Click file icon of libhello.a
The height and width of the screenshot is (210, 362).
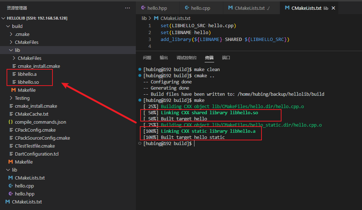14,74
